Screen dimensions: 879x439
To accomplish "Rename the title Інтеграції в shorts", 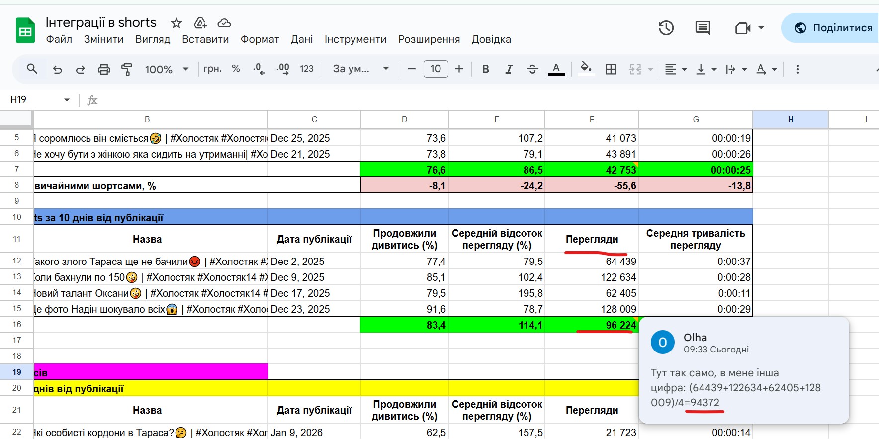I will click(x=101, y=22).
